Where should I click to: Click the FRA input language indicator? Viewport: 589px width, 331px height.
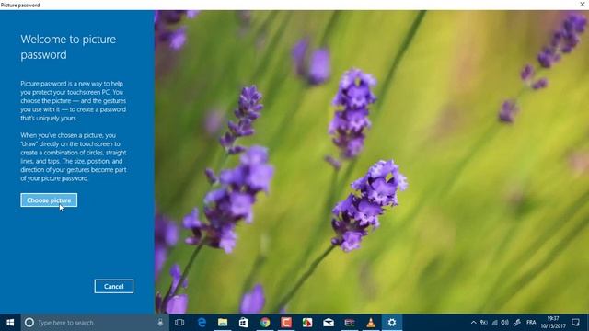coord(531,323)
